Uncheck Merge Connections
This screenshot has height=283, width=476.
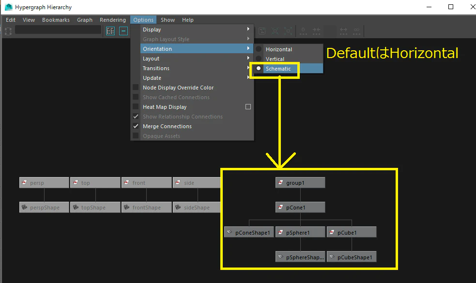coord(136,126)
